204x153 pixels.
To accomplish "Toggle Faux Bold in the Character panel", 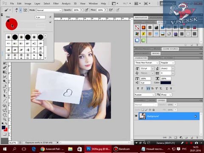I will point(138,88).
